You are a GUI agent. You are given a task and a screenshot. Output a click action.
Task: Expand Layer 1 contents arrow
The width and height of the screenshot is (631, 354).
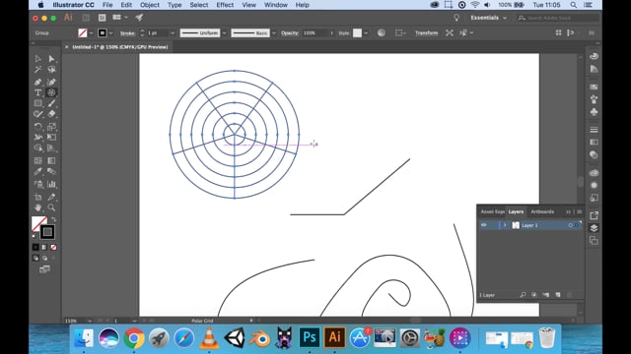coord(505,225)
